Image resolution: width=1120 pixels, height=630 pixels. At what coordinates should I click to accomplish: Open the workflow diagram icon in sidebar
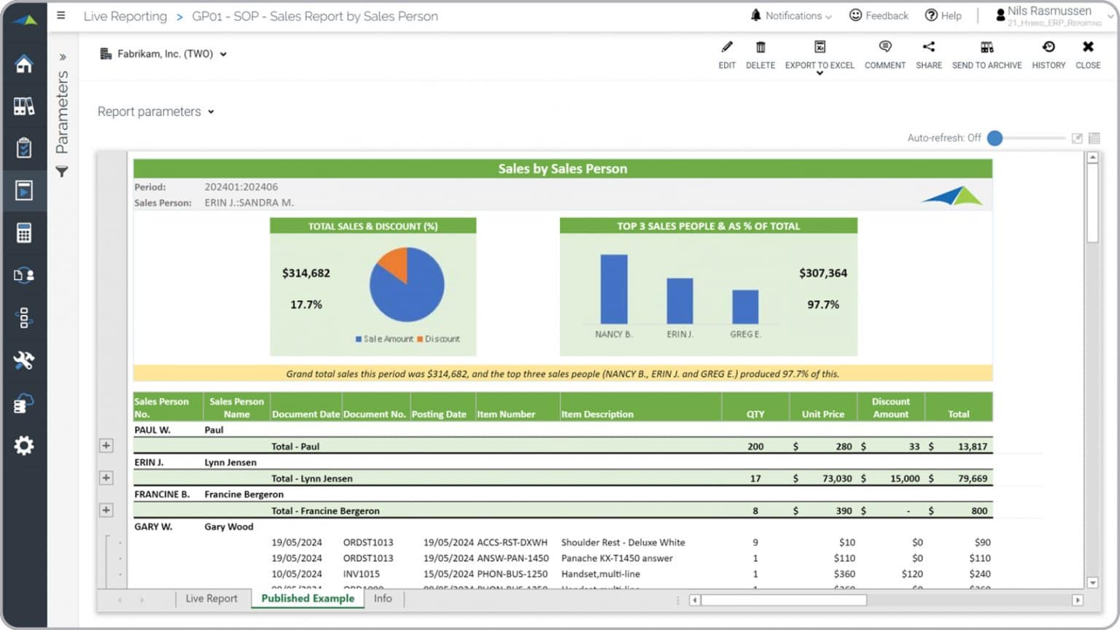(24, 317)
